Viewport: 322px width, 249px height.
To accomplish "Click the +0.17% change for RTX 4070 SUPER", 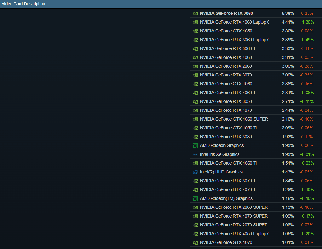I will pyautogui.click(x=307, y=216).
